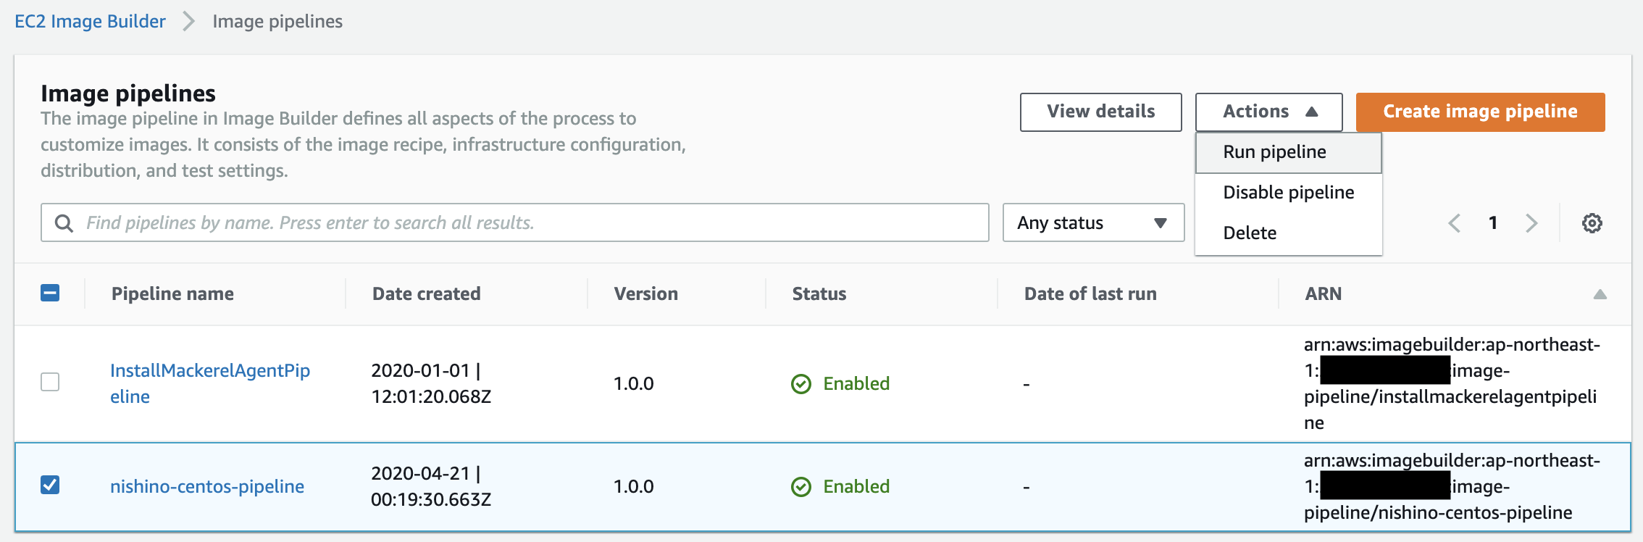The image size is (1643, 542).
Task: Choose Delete from the Actions menu
Action: coord(1288,233)
